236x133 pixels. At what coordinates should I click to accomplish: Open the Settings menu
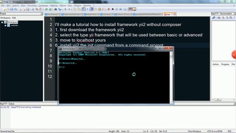[54, 6]
